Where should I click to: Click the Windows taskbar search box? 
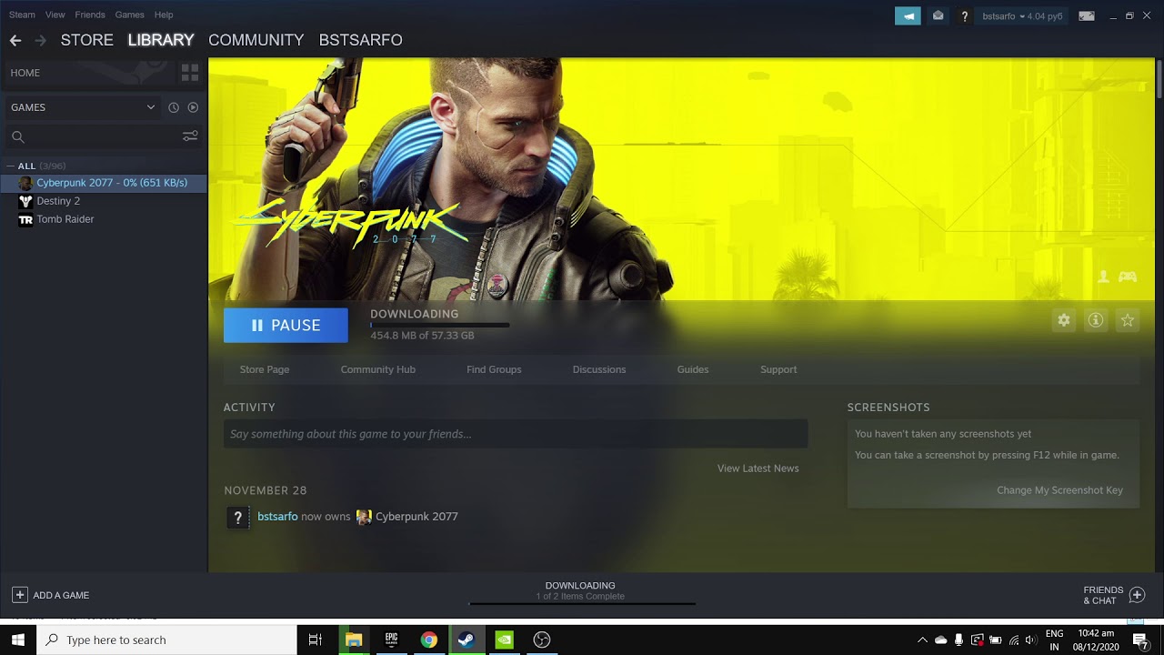(166, 640)
